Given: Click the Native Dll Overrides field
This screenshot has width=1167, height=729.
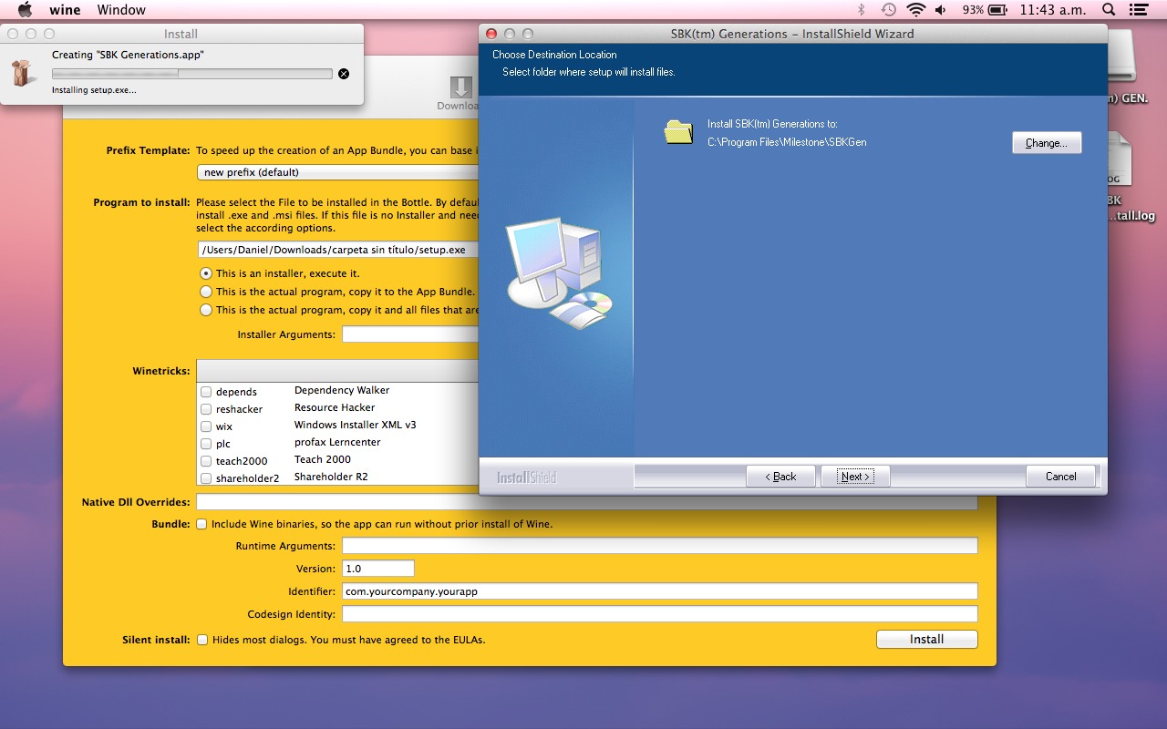Looking at the screenshot, I should pyautogui.click(x=587, y=502).
